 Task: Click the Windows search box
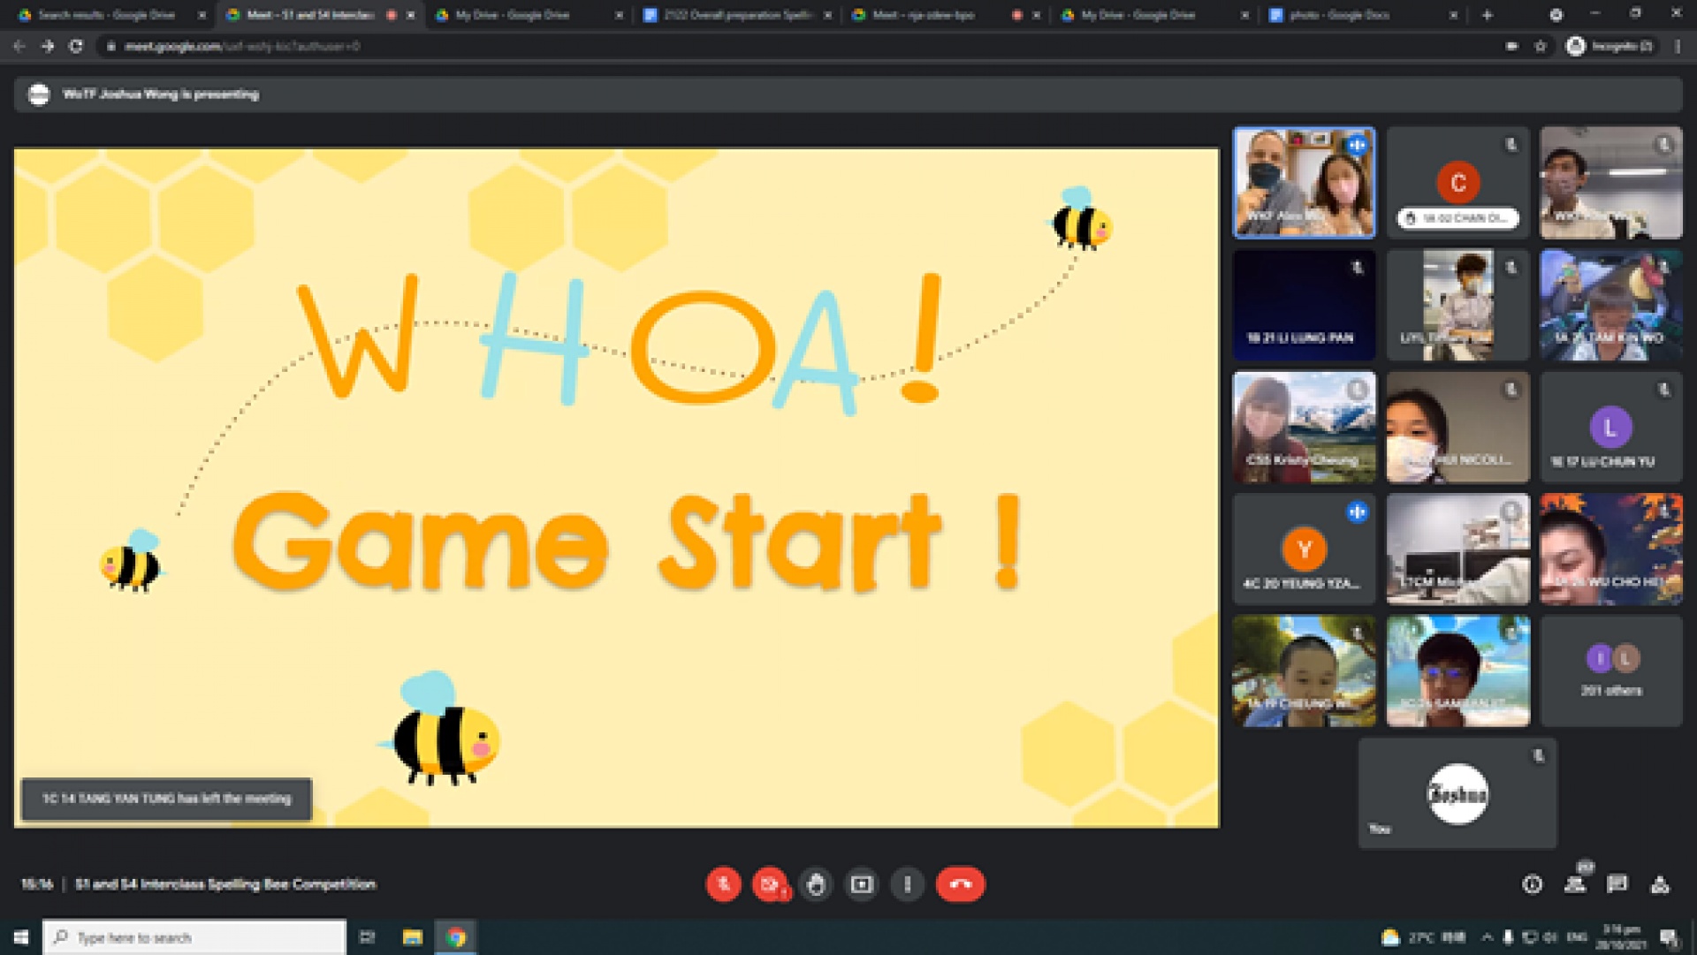pos(194,937)
